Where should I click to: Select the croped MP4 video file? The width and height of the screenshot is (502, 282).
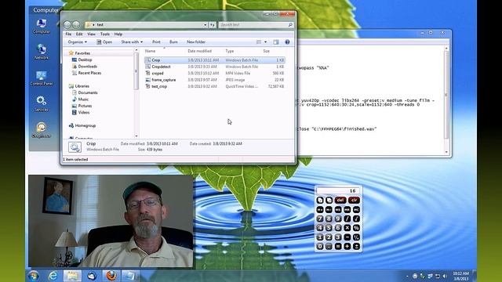coord(214,73)
